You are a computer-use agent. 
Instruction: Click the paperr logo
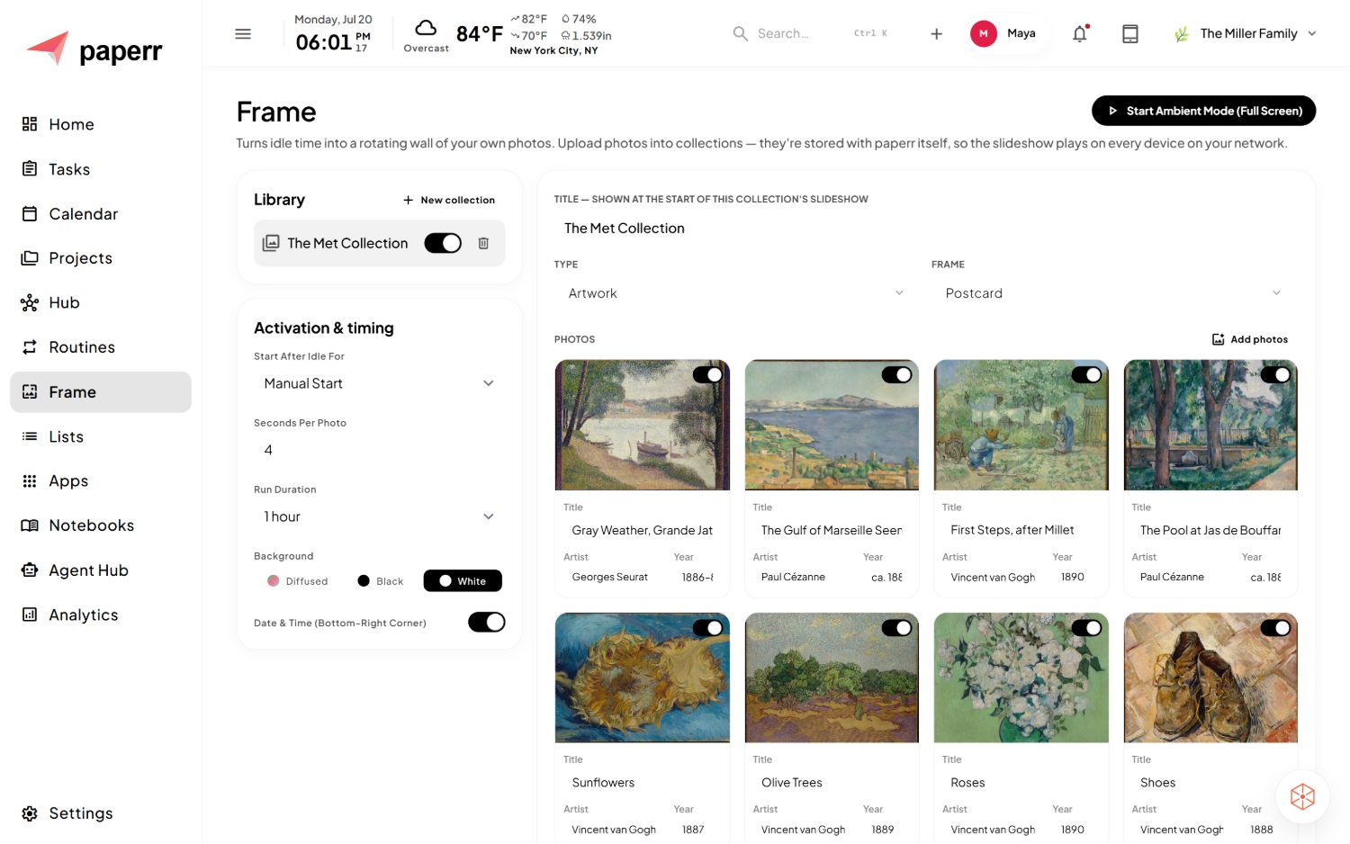94,49
